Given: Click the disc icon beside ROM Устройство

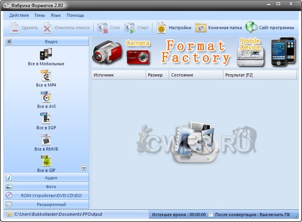Looking at the screenshot, I should pyautogui.click(x=9, y=196).
